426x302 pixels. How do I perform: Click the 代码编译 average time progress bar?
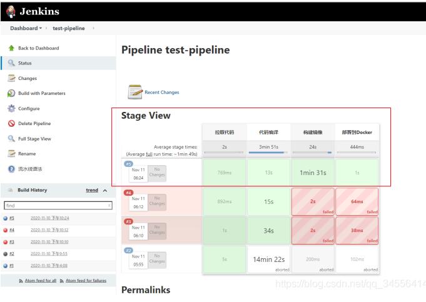pos(269,152)
